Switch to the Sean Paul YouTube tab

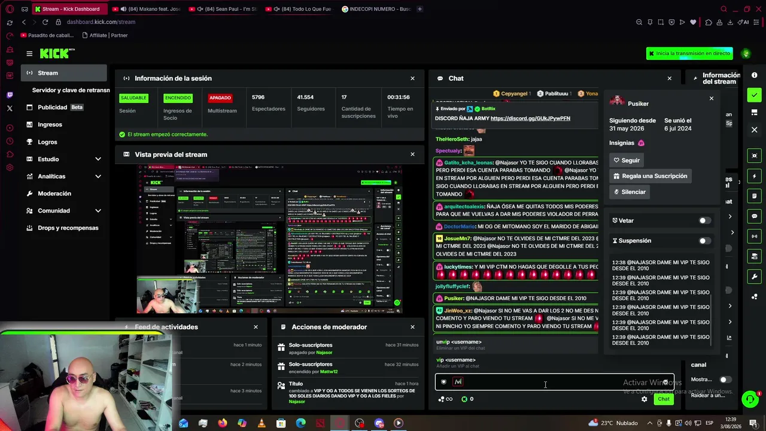click(222, 9)
